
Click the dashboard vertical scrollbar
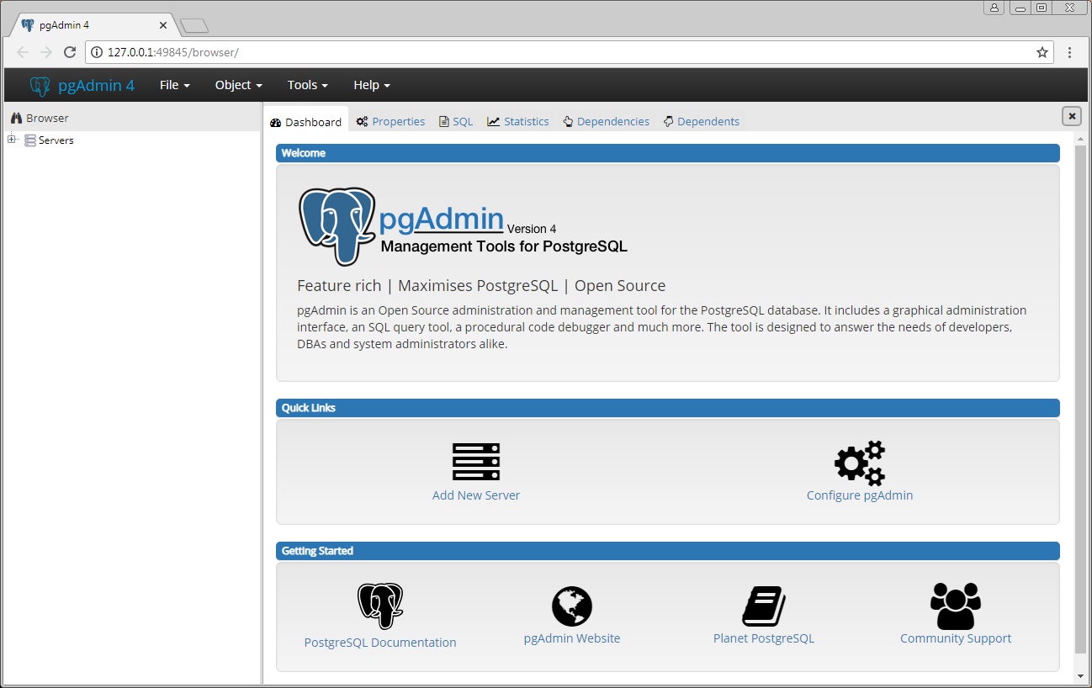point(1080,400)
